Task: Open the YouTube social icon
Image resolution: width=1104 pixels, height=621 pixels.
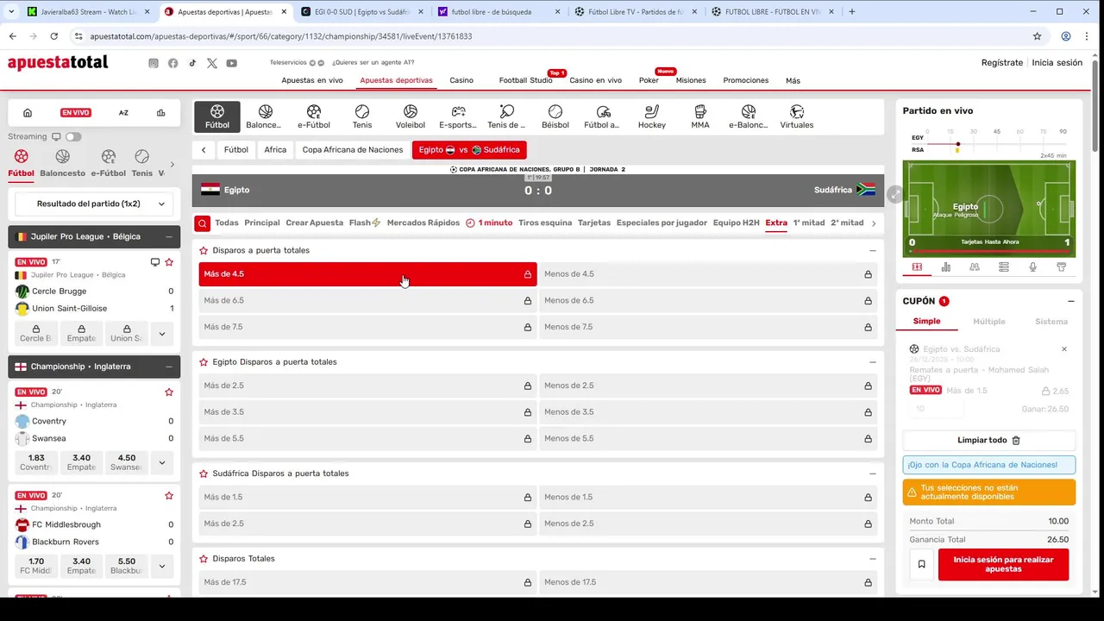Action: [232, 63]
